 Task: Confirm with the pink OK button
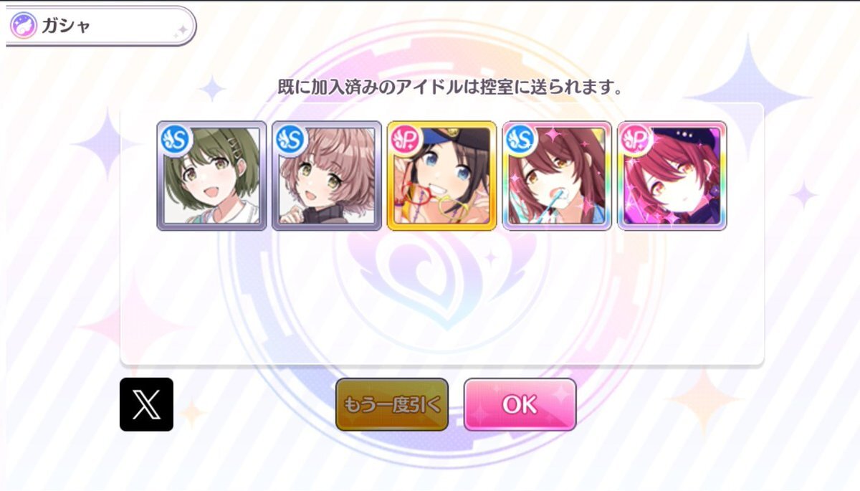[520, 404]
